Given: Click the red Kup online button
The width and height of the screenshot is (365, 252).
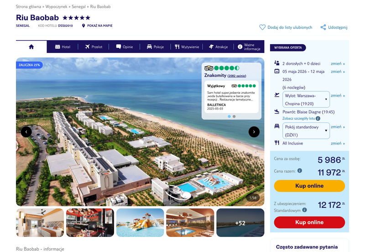Looking at the screenshot, I should point(309,222).
